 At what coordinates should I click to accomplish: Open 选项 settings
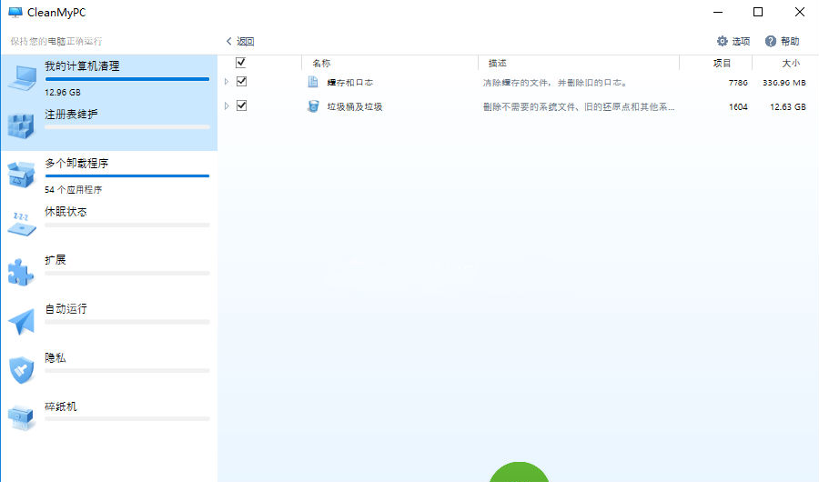(733, 41)
